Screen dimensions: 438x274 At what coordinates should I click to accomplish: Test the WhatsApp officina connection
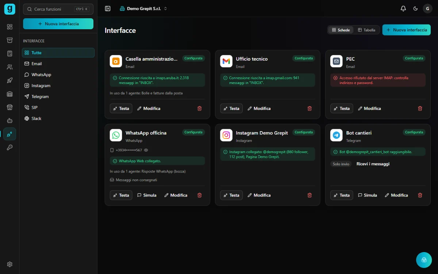pos(121,195)
